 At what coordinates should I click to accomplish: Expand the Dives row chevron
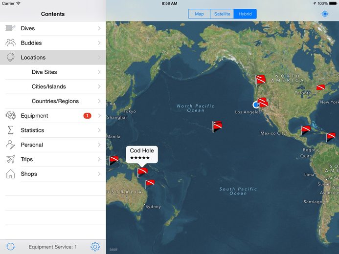point(99,28)
